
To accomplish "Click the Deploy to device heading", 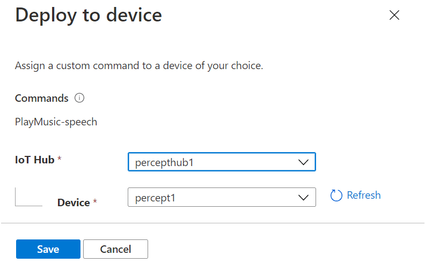I will (89, 15).
